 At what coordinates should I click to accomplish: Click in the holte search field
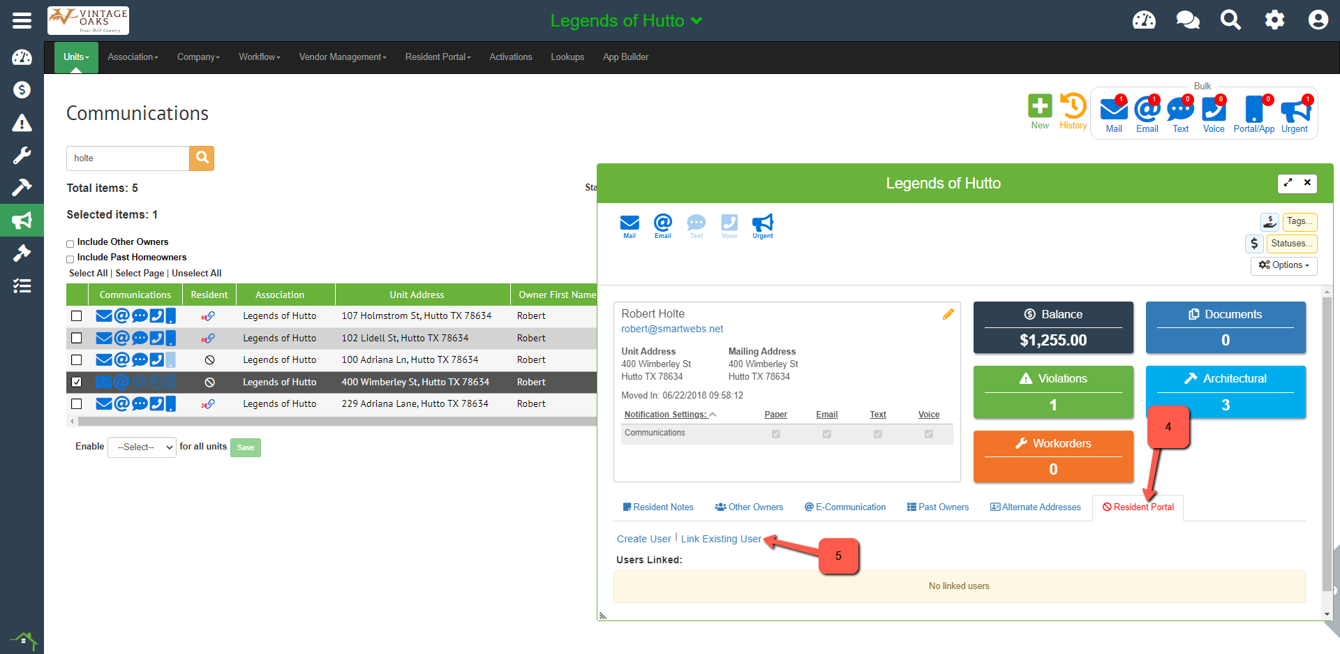tap(128, 158)
